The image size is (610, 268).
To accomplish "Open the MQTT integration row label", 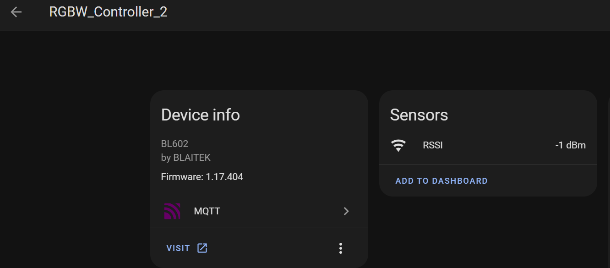I will coord(207,211).
